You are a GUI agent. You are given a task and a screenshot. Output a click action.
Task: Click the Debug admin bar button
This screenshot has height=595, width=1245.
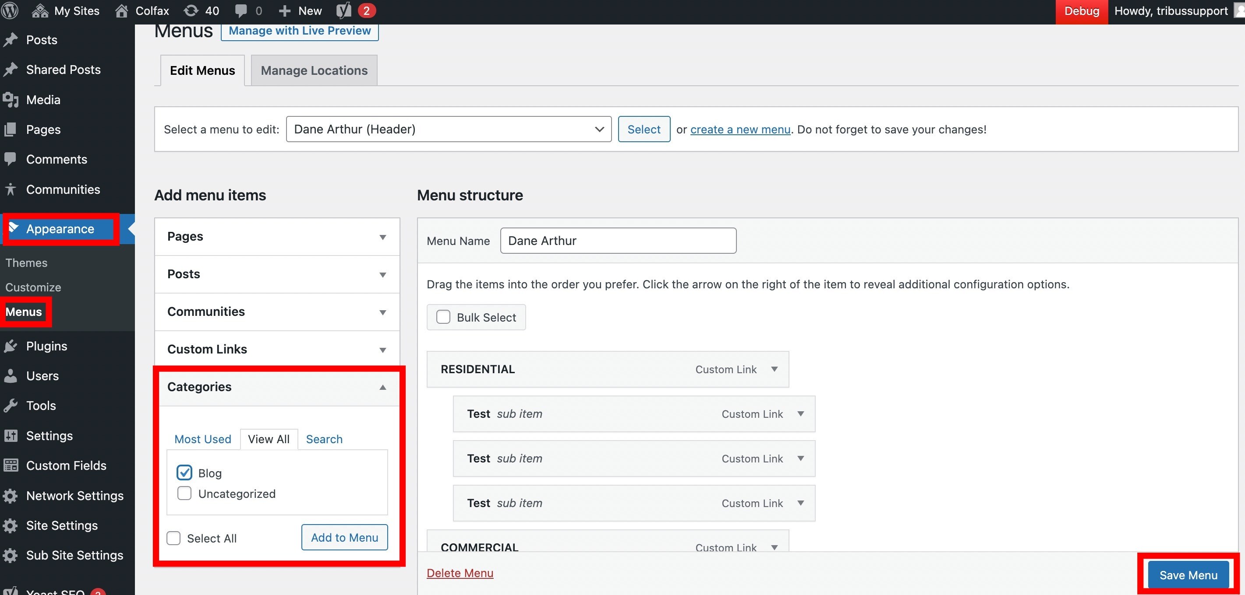1082,11
